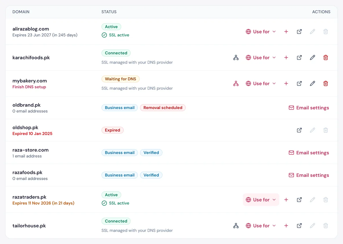Click the Business email badge for oldbrand.pk
The width and height of the screenshot is (343, 244).
coord(120,108)
